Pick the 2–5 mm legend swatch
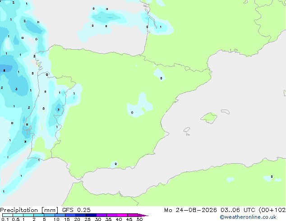The image size is (286, 221). 39,215
